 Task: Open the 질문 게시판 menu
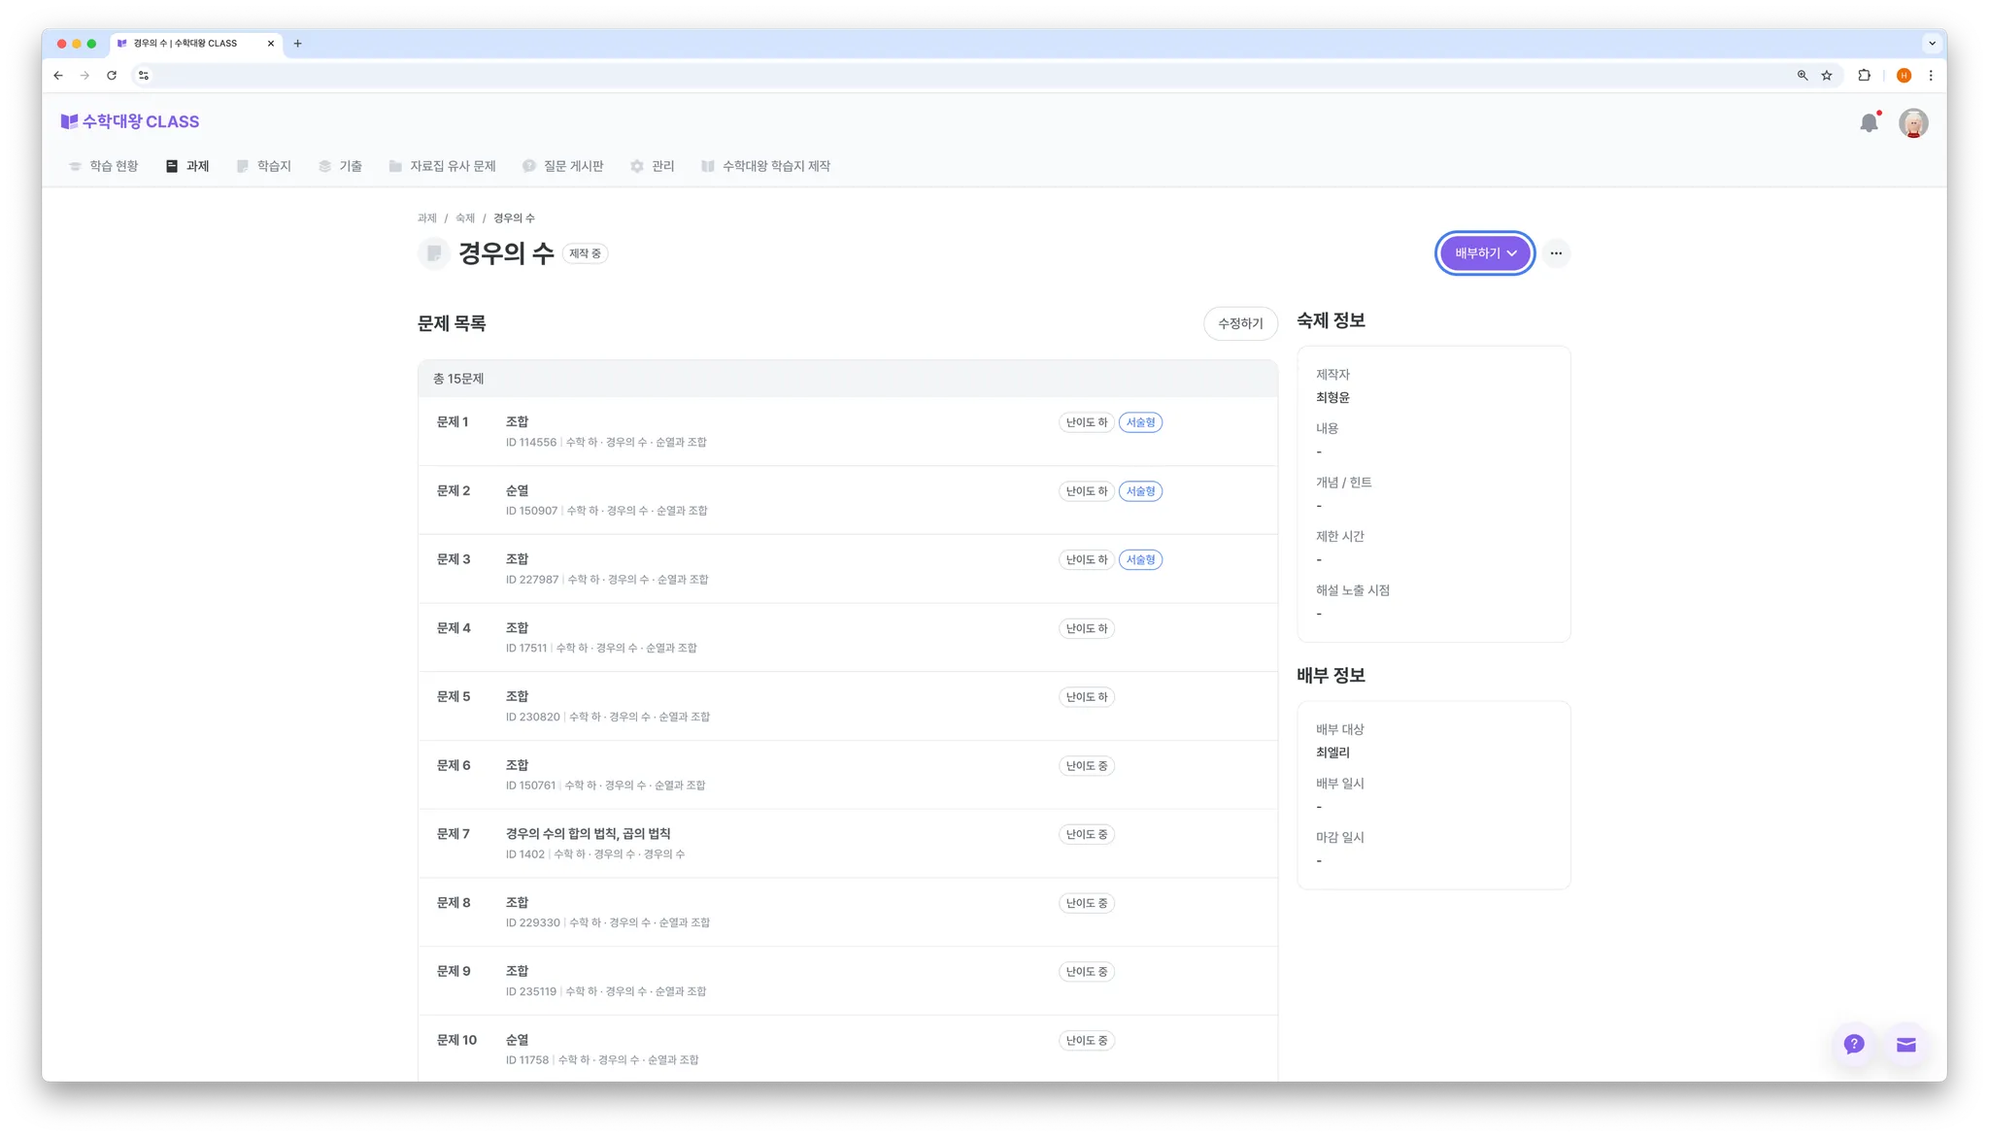pos(563,166)
